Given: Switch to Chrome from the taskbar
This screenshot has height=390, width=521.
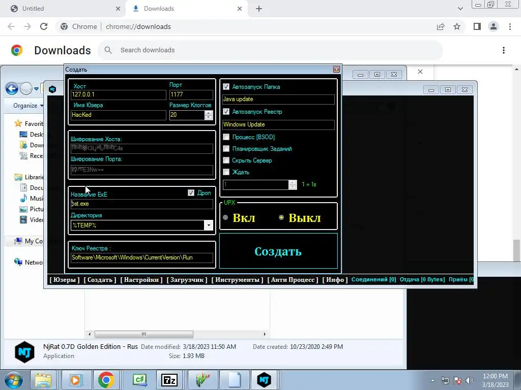Looking at the screenshot, I should pos(106,380).
